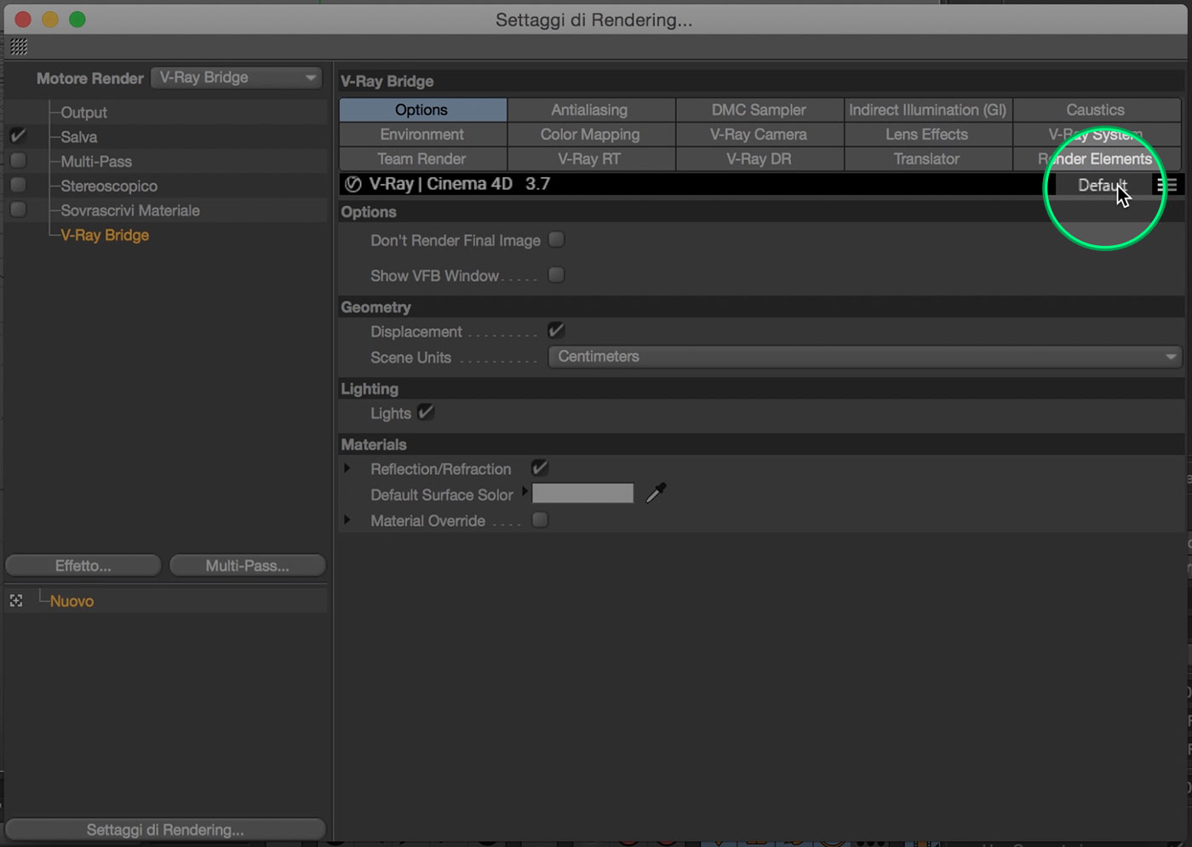Click the icon beside the Nuovo preset

[16, 601]
